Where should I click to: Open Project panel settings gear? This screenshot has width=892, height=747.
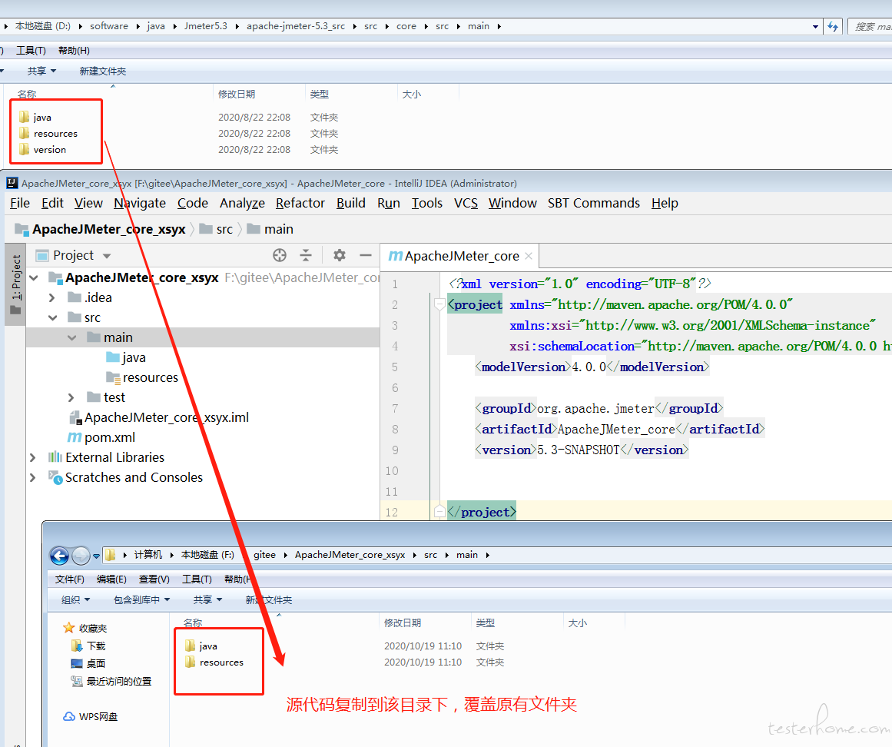[x=340, y=255]
